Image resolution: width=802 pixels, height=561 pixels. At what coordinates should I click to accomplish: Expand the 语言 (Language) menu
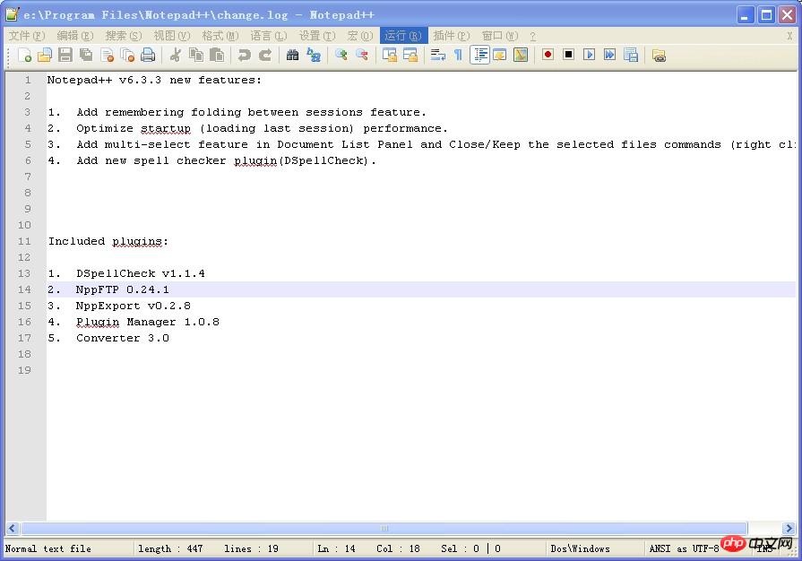[268, 36]
